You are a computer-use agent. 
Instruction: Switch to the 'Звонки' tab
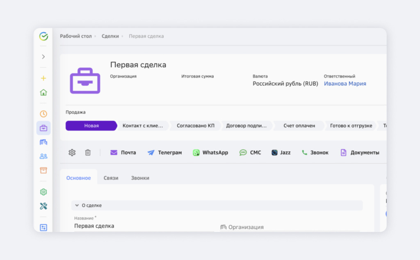(140, 178)
